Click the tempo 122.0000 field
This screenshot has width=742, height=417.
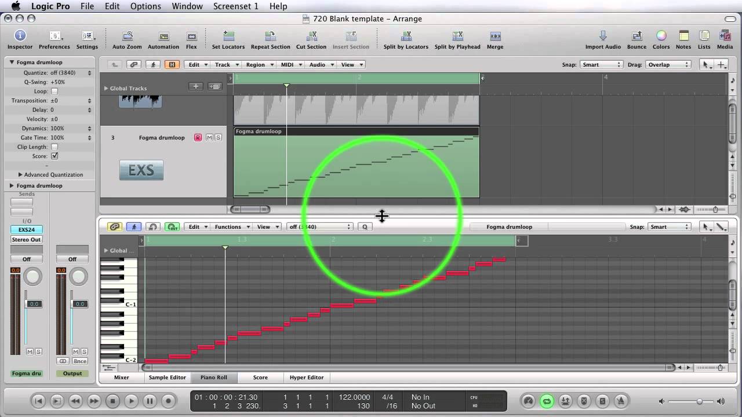(354, 397)
